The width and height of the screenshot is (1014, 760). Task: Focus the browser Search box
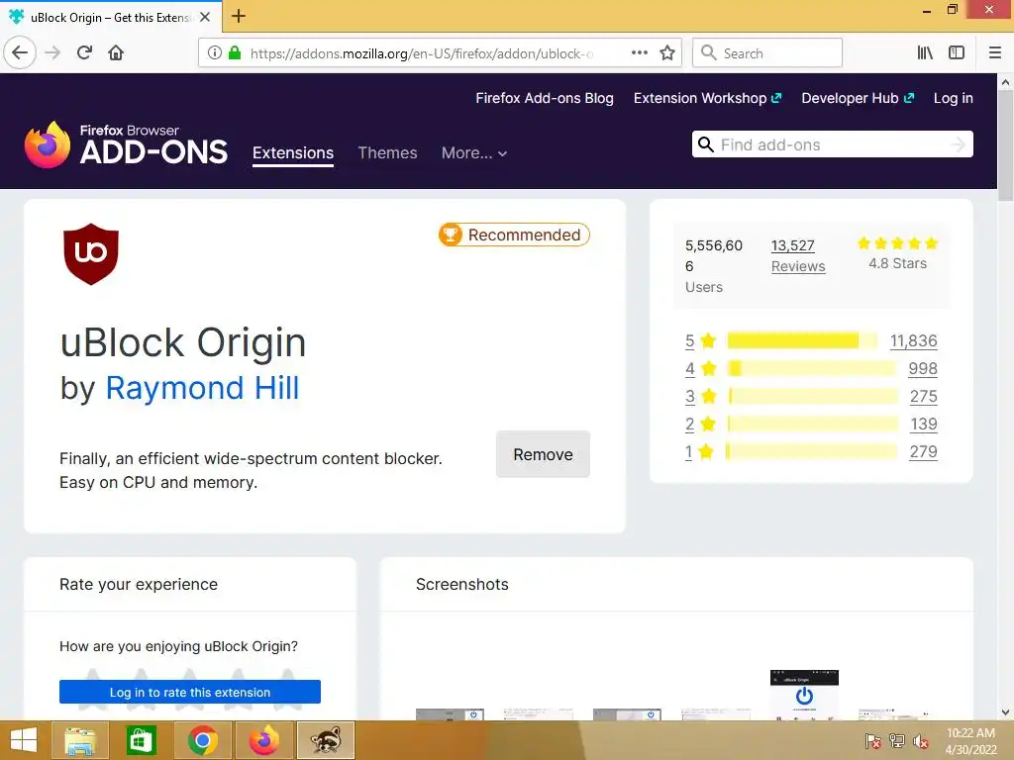[x=767, y=53]
